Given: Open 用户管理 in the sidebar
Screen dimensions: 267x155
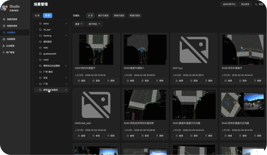Looking at the screenshot, I should 8,52.
